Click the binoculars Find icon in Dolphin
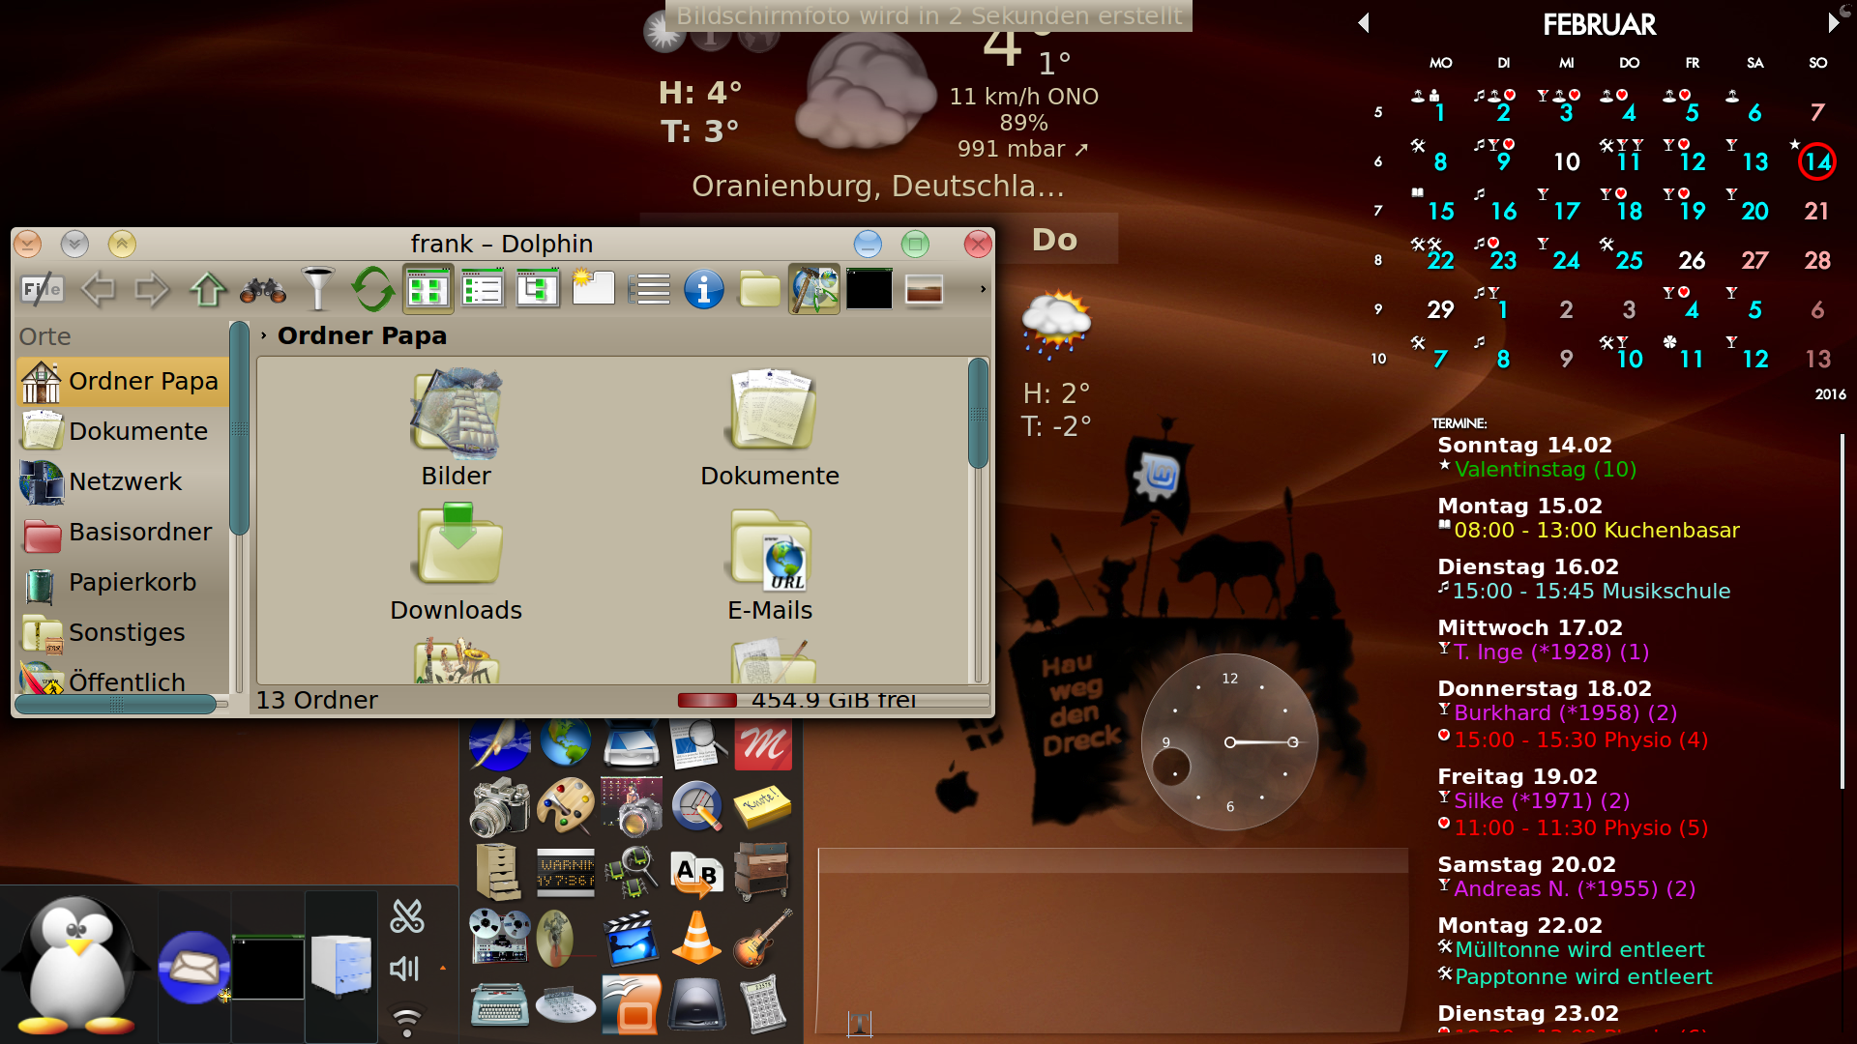Viewport: 1857px width, 1044px height. [263, 289]
